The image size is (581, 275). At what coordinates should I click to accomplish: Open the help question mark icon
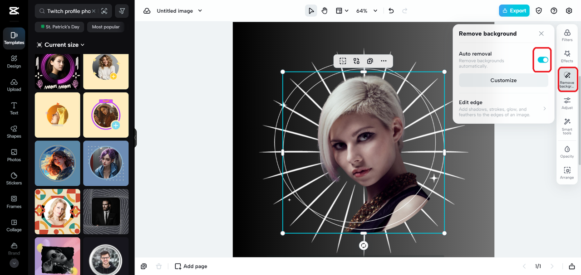tap(554, 11)
